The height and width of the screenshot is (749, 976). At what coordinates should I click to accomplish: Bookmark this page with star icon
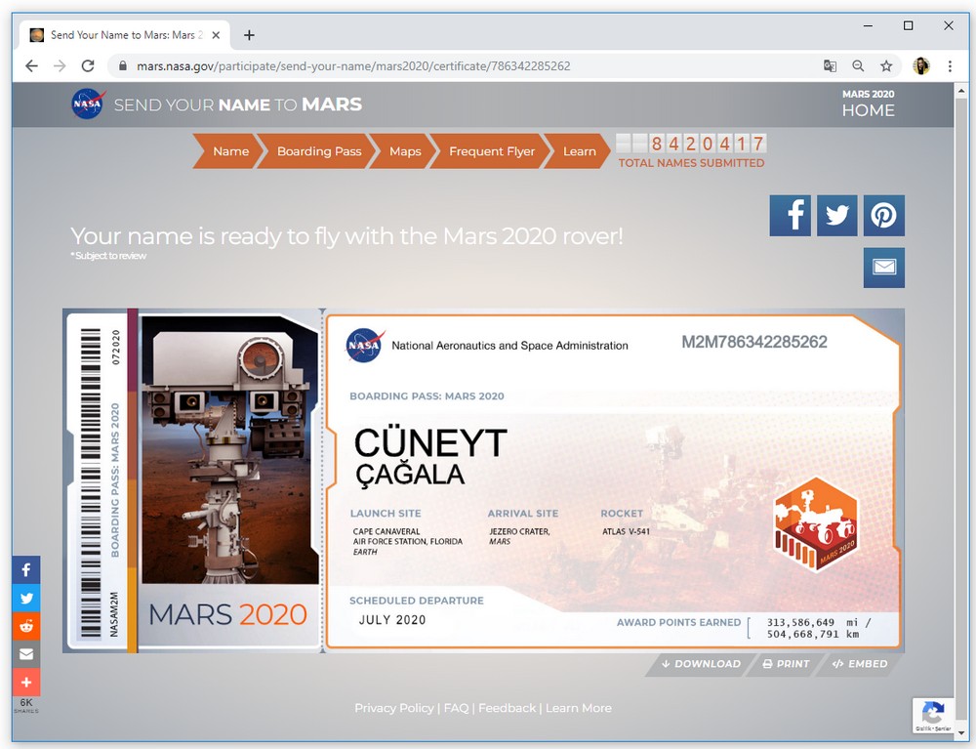point(886,66)
